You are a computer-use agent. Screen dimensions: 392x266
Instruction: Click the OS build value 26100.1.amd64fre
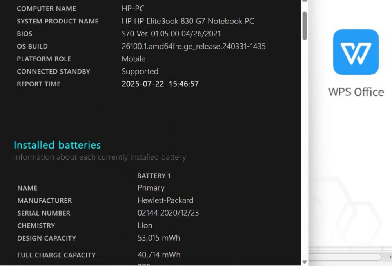click(194, 47)
